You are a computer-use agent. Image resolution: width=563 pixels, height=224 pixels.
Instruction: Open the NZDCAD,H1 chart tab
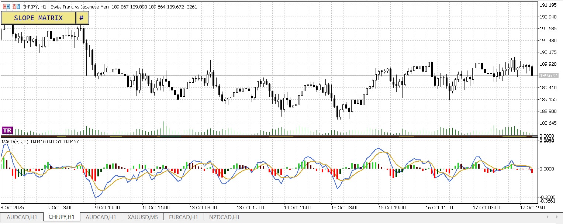(224, 217)
